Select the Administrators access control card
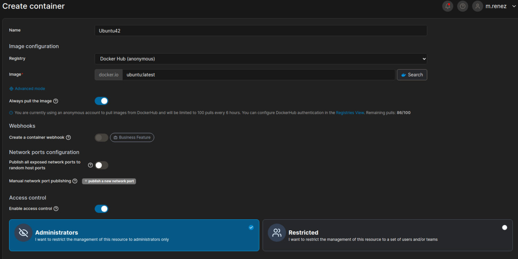The width and height of the screenshot is (518, 259). 134,235
